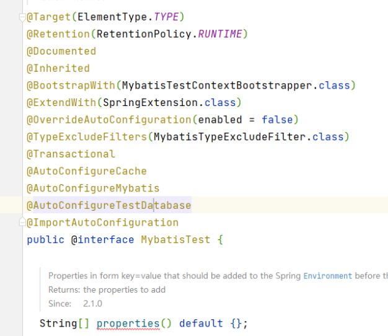
Task: Click the editor gutter beside @Transactional
Action: 11,154
